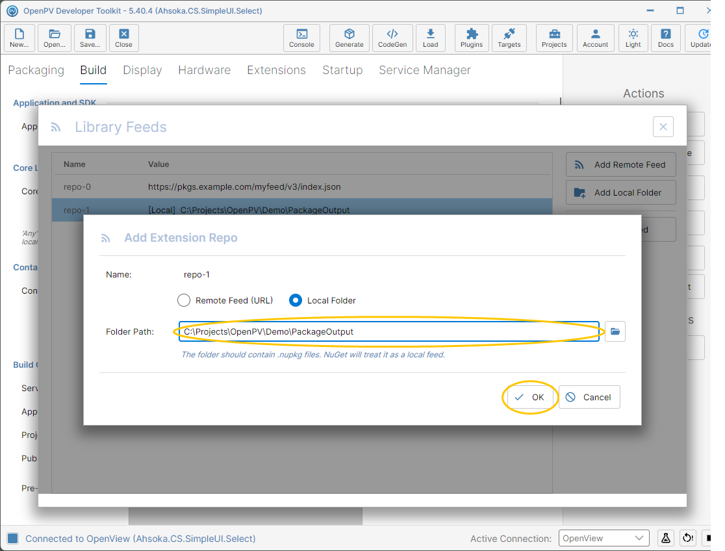Click the Value column header
This screenshot has height=551, width=725.
(159, 164)
